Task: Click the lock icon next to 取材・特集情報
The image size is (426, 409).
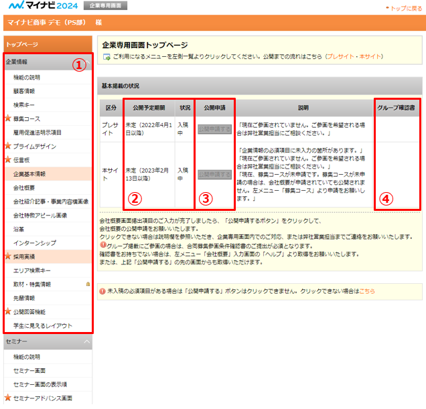Action: tap(88, 284)
